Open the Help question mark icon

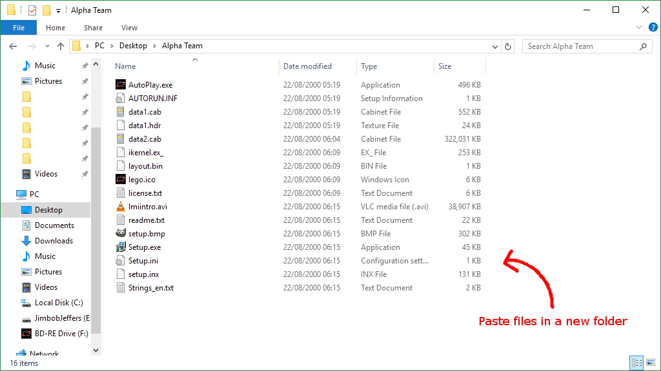click(x=653, y=27)
